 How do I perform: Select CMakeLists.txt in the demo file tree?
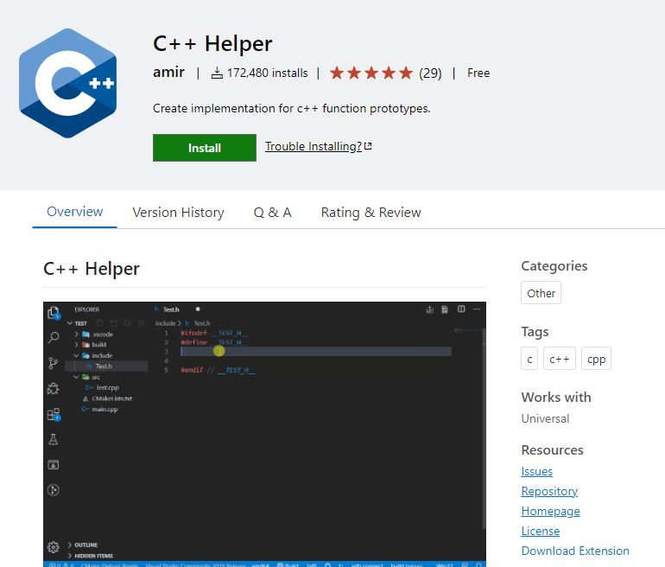[107, 398]
